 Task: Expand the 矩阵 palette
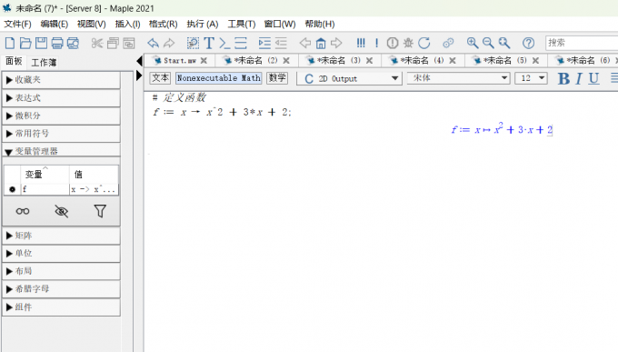coord(61,236)
